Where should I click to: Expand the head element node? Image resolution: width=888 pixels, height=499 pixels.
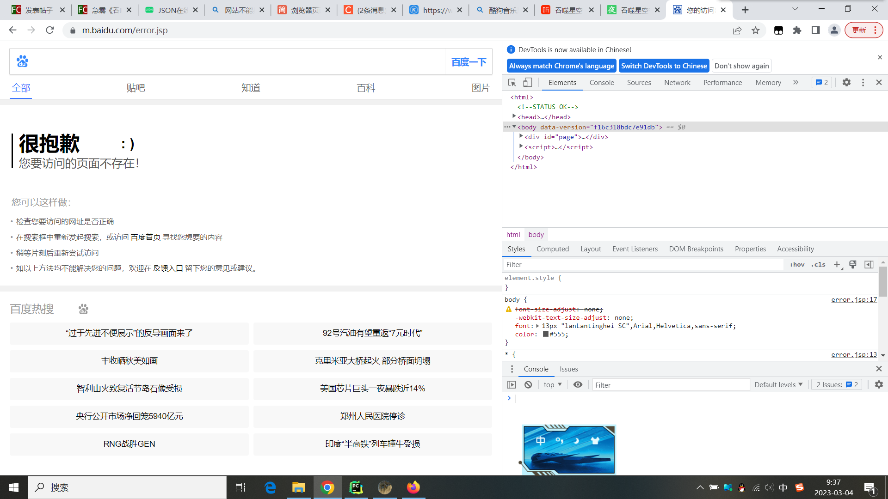514,116
